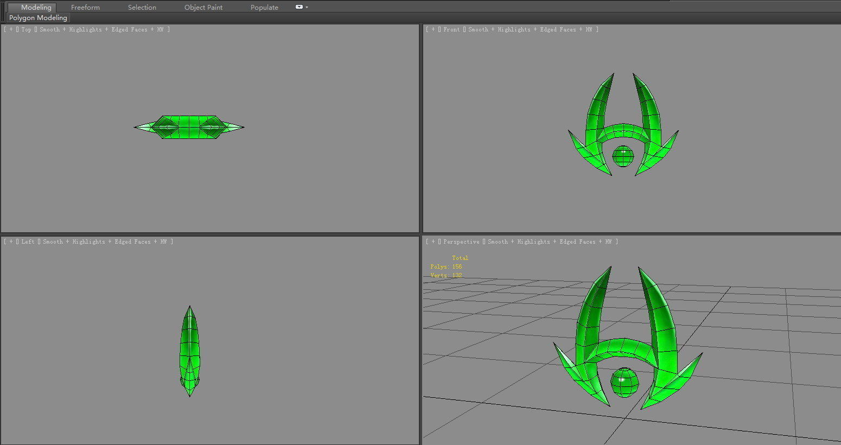Viewport: 841px width, 445px height.
Task: Open the Left viewport plus menu
Action: pos(11,242)
